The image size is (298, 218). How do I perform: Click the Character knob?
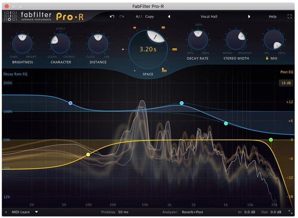(60, 44)
